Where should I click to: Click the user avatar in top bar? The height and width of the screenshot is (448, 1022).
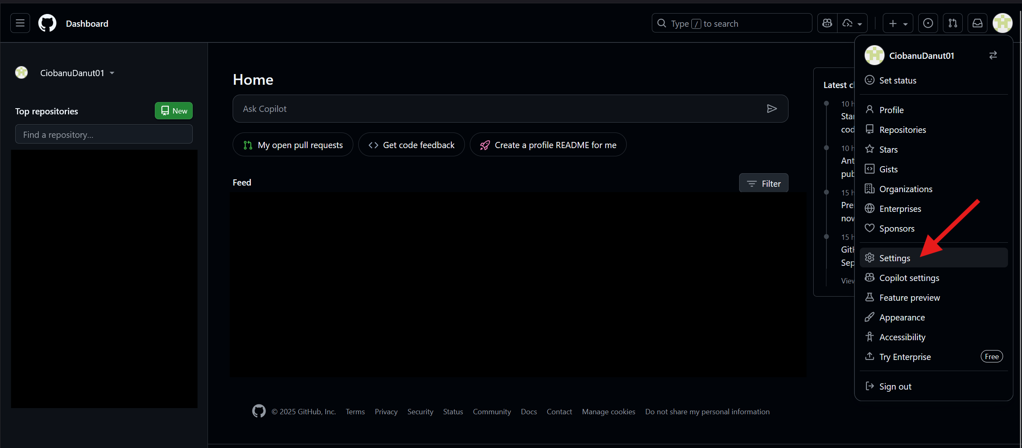(x=1002, y=23)
